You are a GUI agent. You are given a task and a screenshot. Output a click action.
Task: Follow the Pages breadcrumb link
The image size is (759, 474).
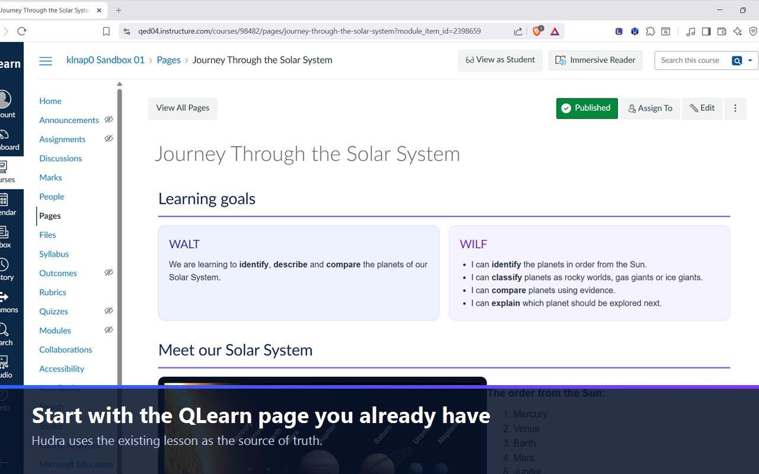(168, 60)
